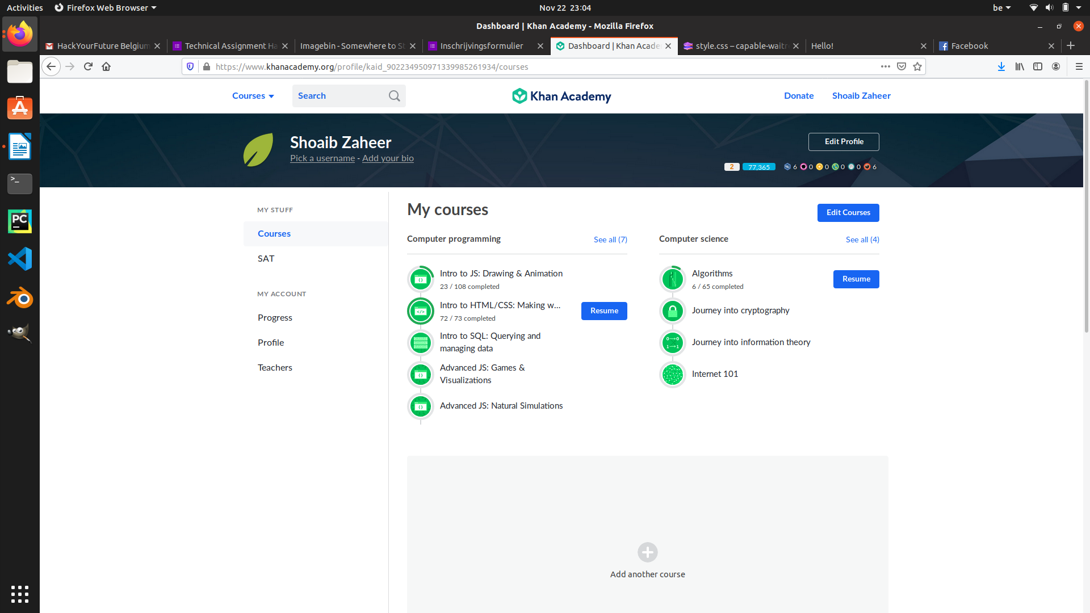Open the Advanced JS Games course icon
1090x613 pixels.
pos(421,375)
